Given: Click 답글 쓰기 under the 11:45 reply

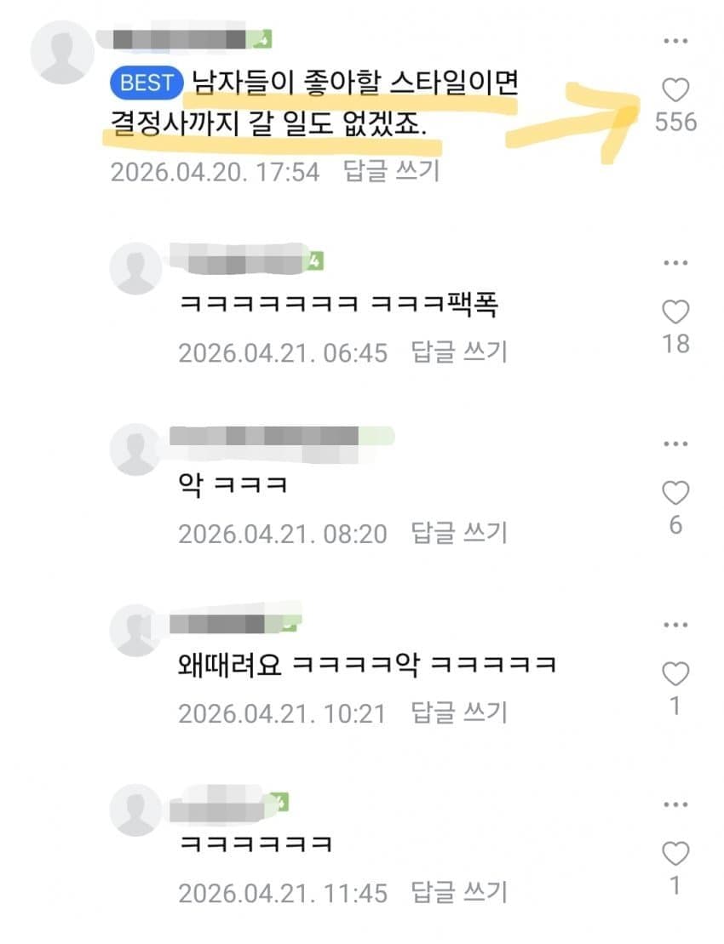Looking at the screenshot, I should 459,893.
